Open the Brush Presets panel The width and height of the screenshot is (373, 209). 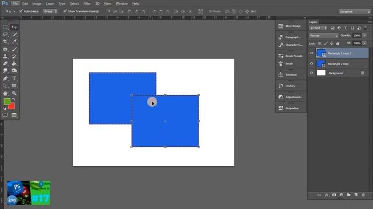pyautogui.click(x=291, y=56)
